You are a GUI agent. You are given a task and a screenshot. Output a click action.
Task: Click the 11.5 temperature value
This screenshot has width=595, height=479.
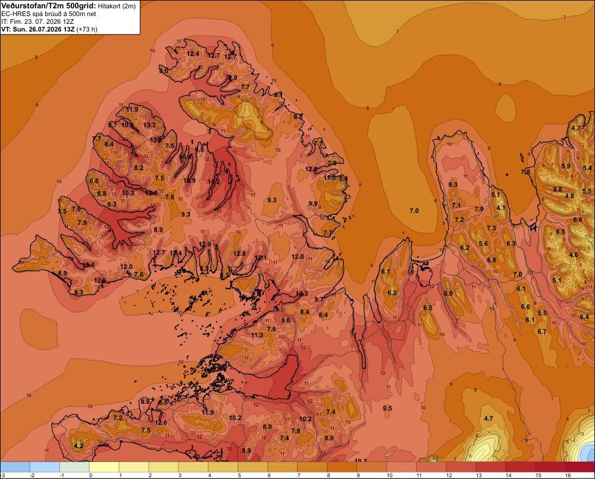tap(330, 177)
